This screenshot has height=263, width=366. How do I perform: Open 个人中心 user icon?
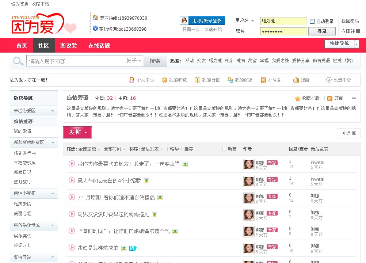[x=131, y=80]
